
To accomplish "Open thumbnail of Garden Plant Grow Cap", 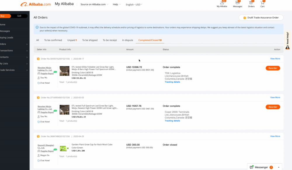I will click(x=65, y=149).
